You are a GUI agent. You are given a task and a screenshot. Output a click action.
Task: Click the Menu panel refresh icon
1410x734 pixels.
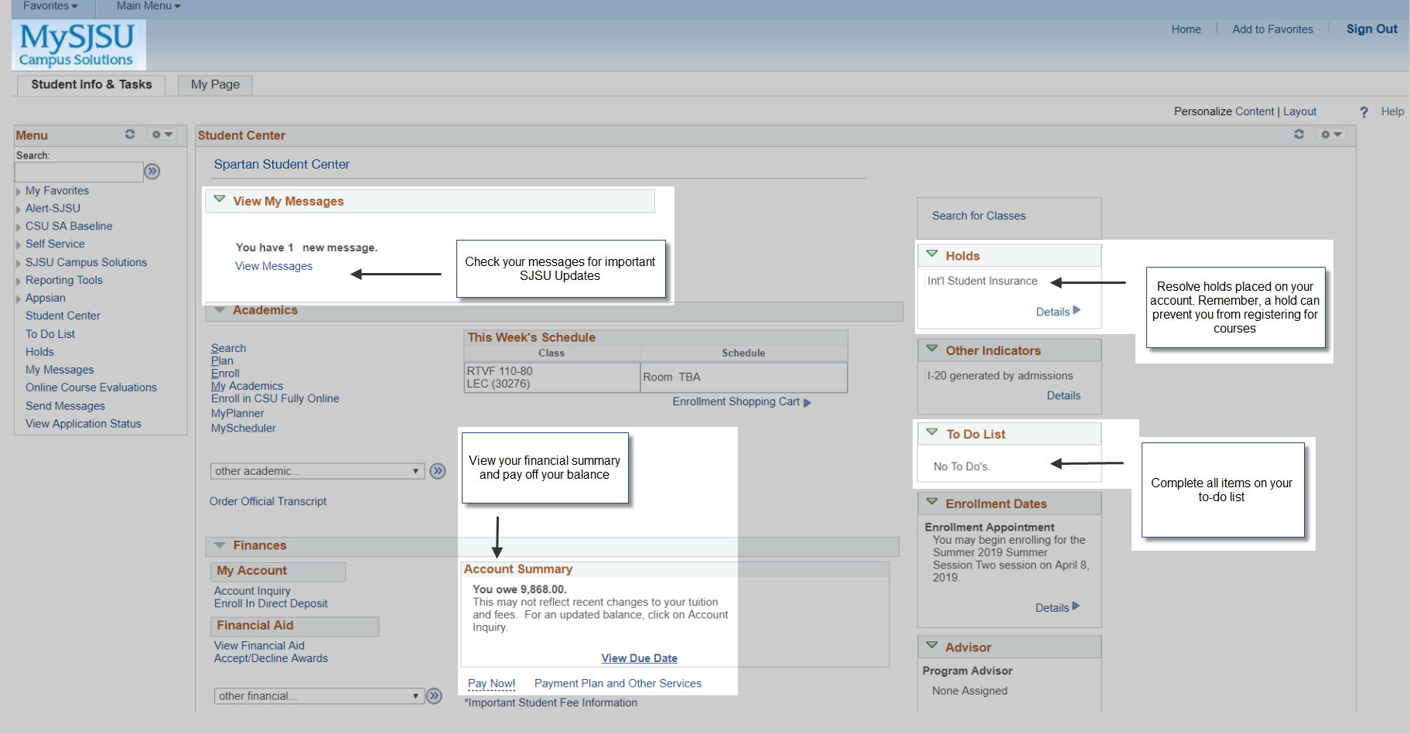point(130,135)
